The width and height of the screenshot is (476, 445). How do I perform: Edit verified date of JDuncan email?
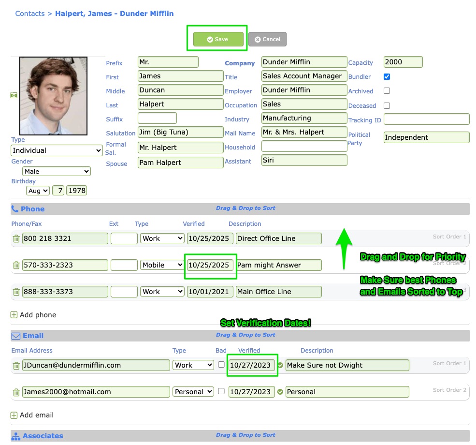click(x=252, y=365)
